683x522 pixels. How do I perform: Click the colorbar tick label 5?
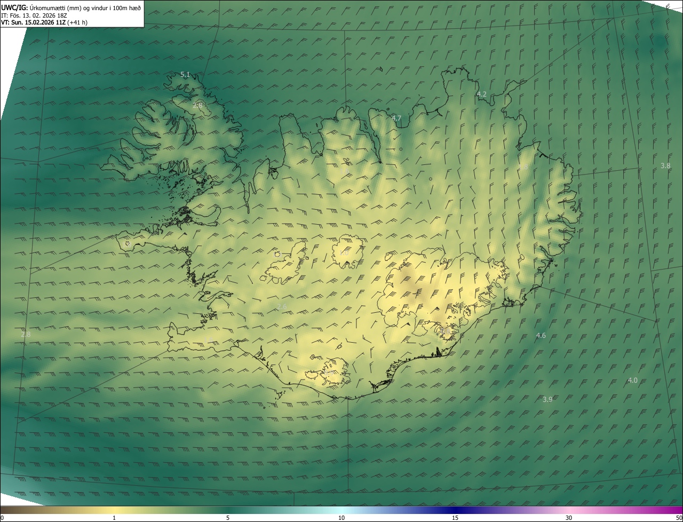pos(228,518)
